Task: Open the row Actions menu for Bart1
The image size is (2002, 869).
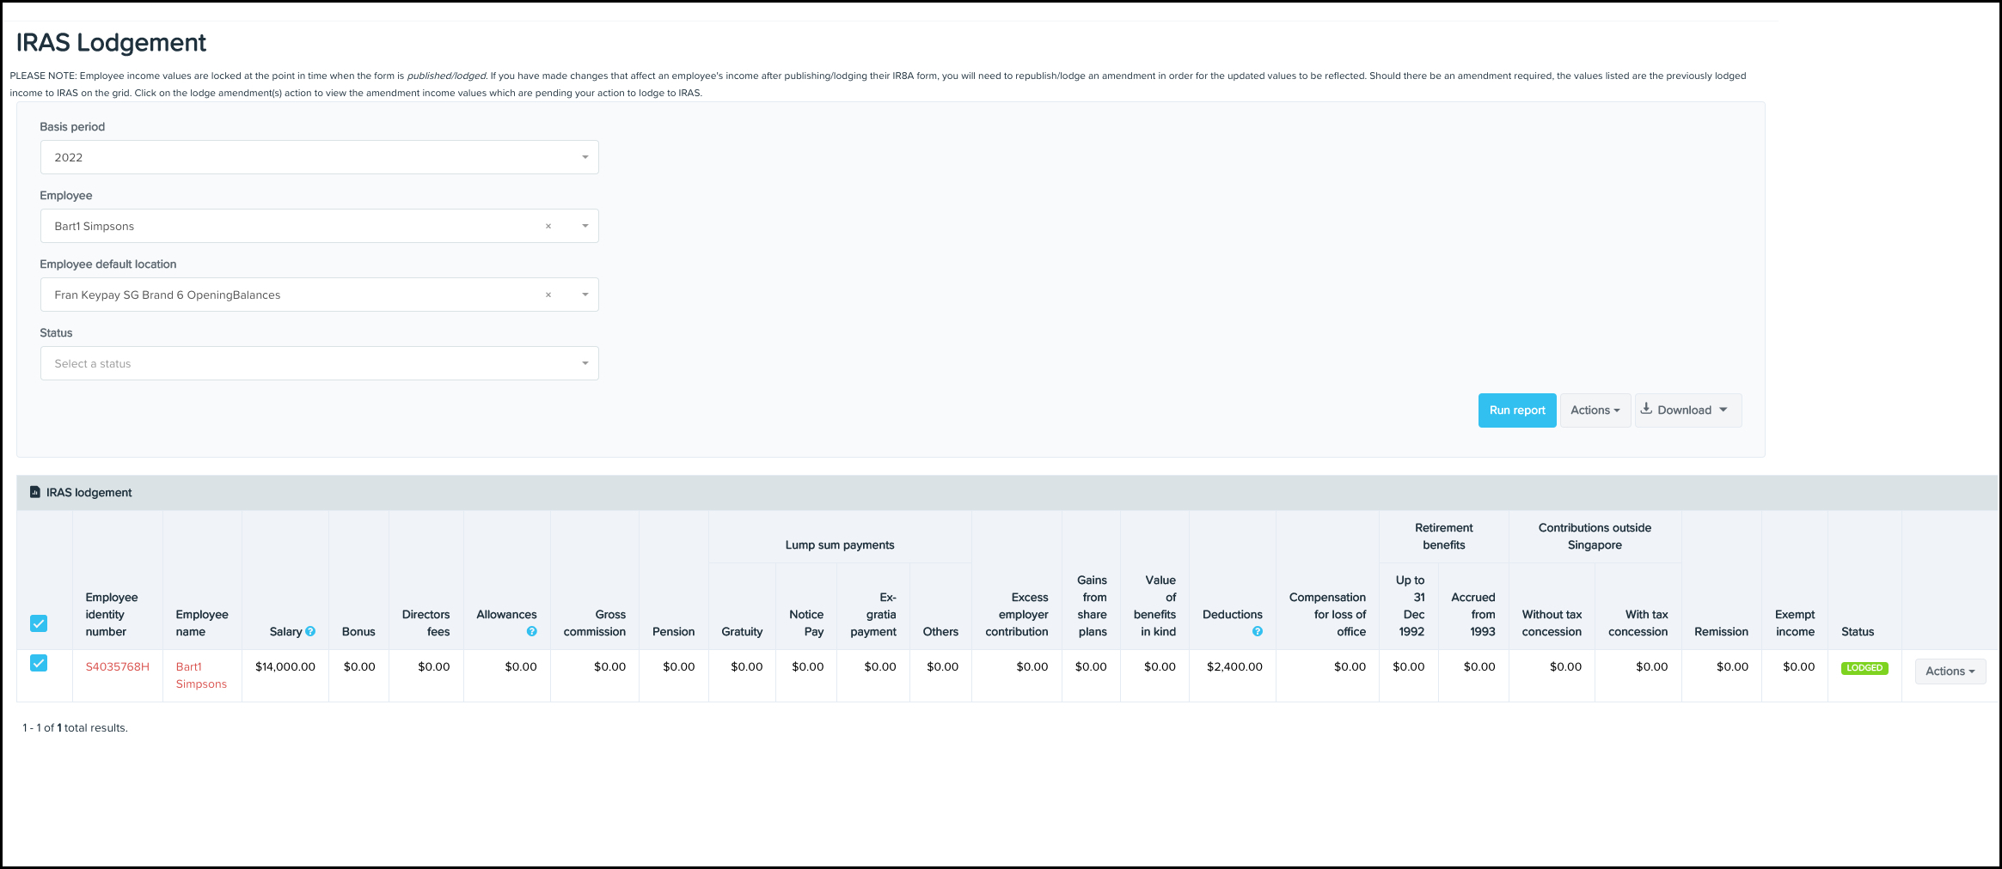Action: pos(1950,671)
